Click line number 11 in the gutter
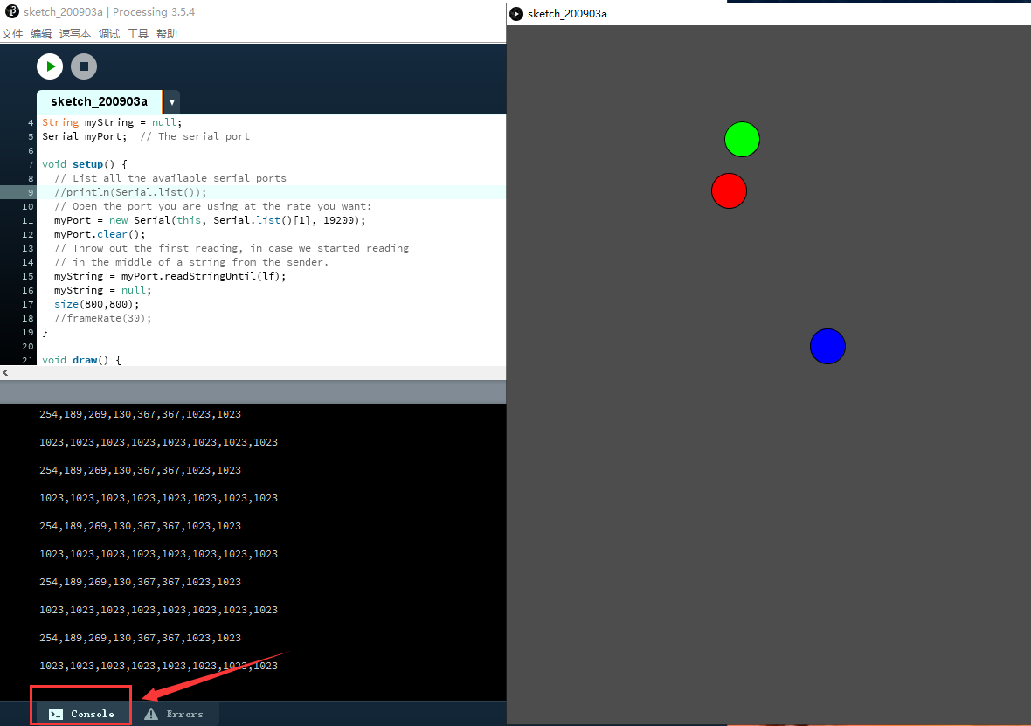 28,221
